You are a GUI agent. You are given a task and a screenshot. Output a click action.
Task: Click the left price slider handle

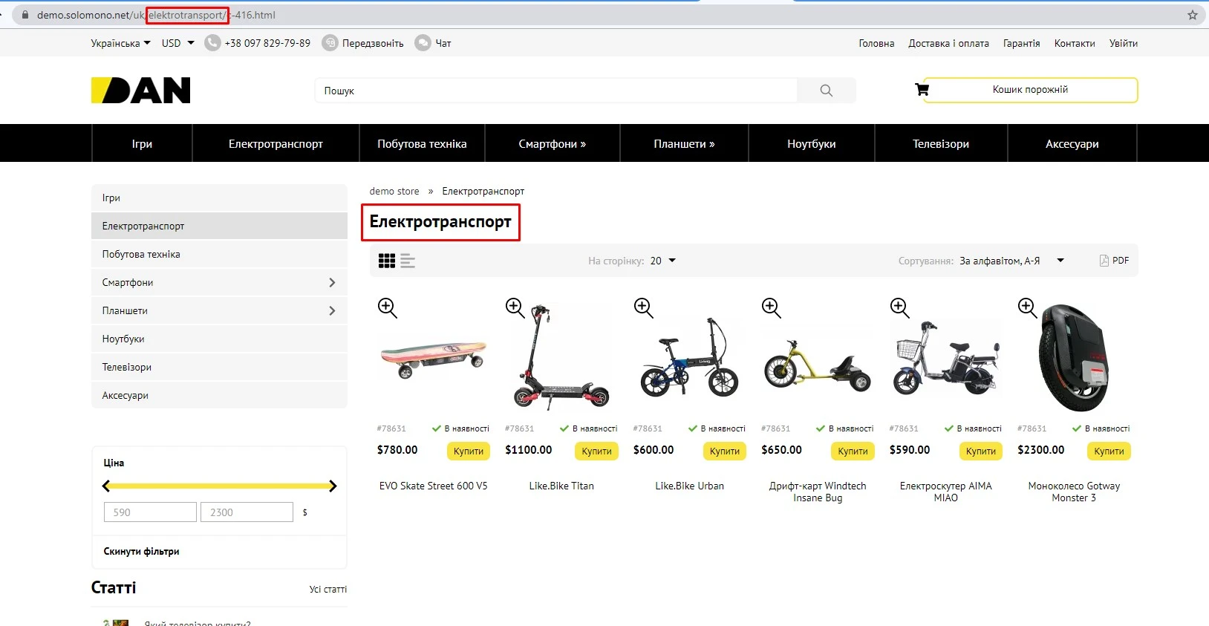coord(106,486)
